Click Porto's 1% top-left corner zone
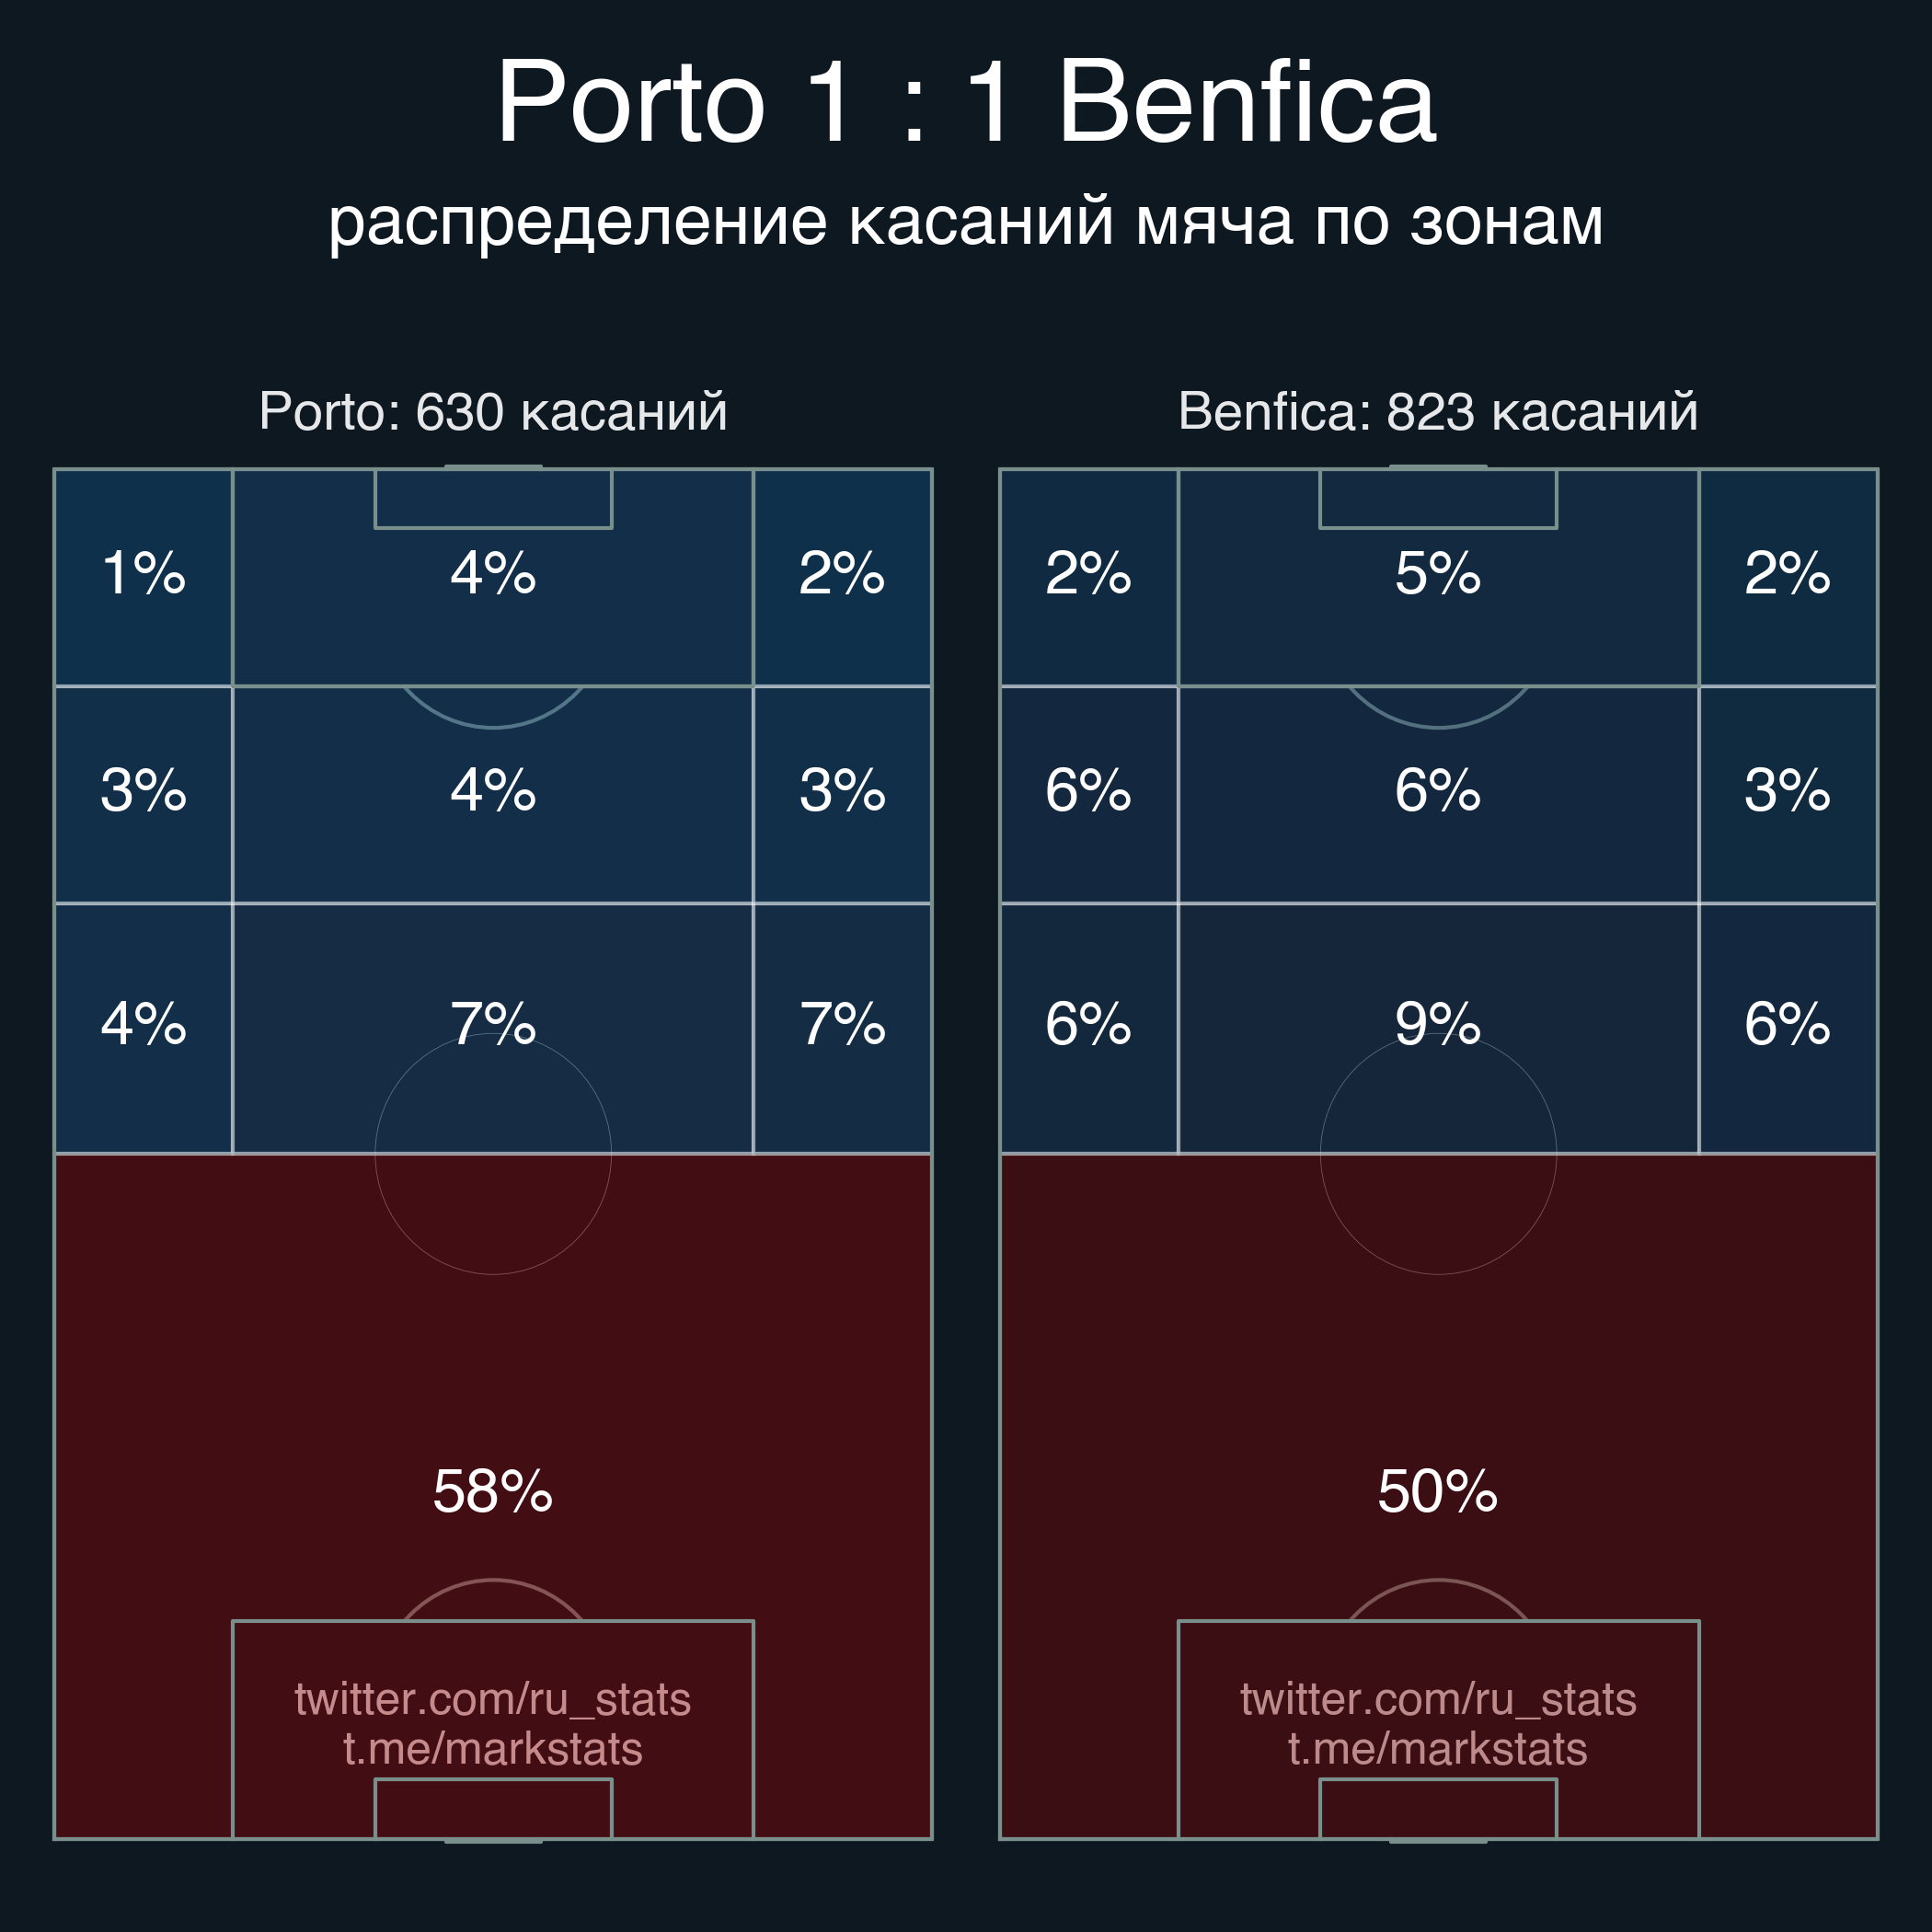The image size is (1932, 1932). 144,578
